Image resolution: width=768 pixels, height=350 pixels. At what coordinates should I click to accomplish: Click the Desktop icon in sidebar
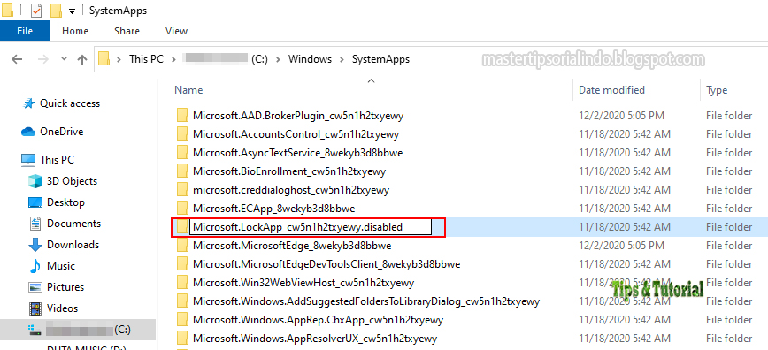click(x=35, y=202)
